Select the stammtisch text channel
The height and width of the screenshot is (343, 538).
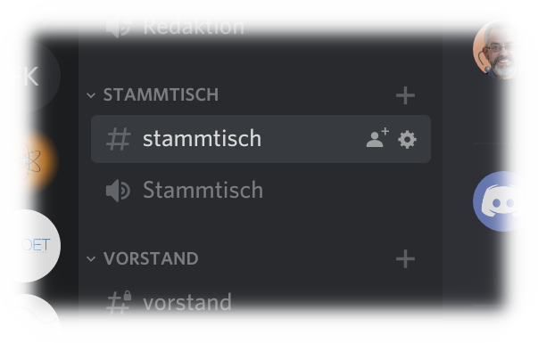(x=261, y=139)
